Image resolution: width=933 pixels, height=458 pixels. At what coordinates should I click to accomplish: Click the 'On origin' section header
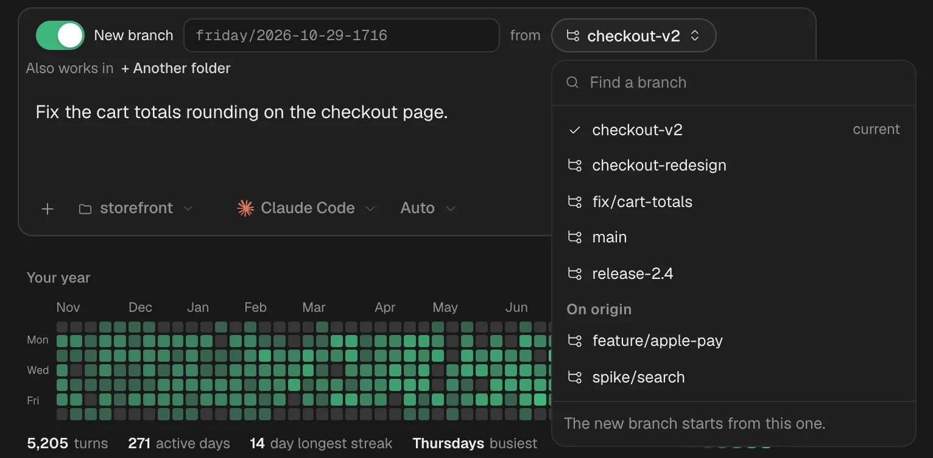(x=599, y=309)
